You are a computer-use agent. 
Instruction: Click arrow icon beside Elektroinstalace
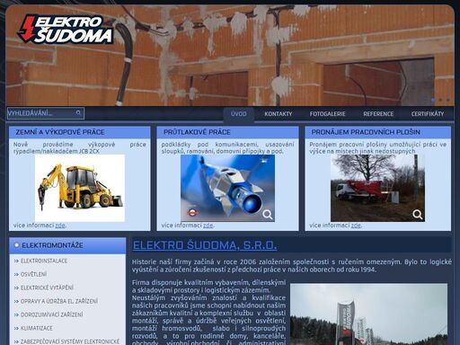tap(16, 261)
